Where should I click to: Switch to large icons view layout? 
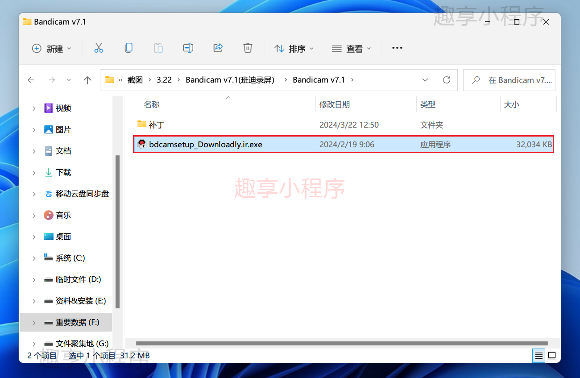coord(552,356)
